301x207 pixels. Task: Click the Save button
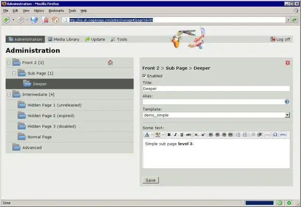pyautogui.click(x=150, y=180)
